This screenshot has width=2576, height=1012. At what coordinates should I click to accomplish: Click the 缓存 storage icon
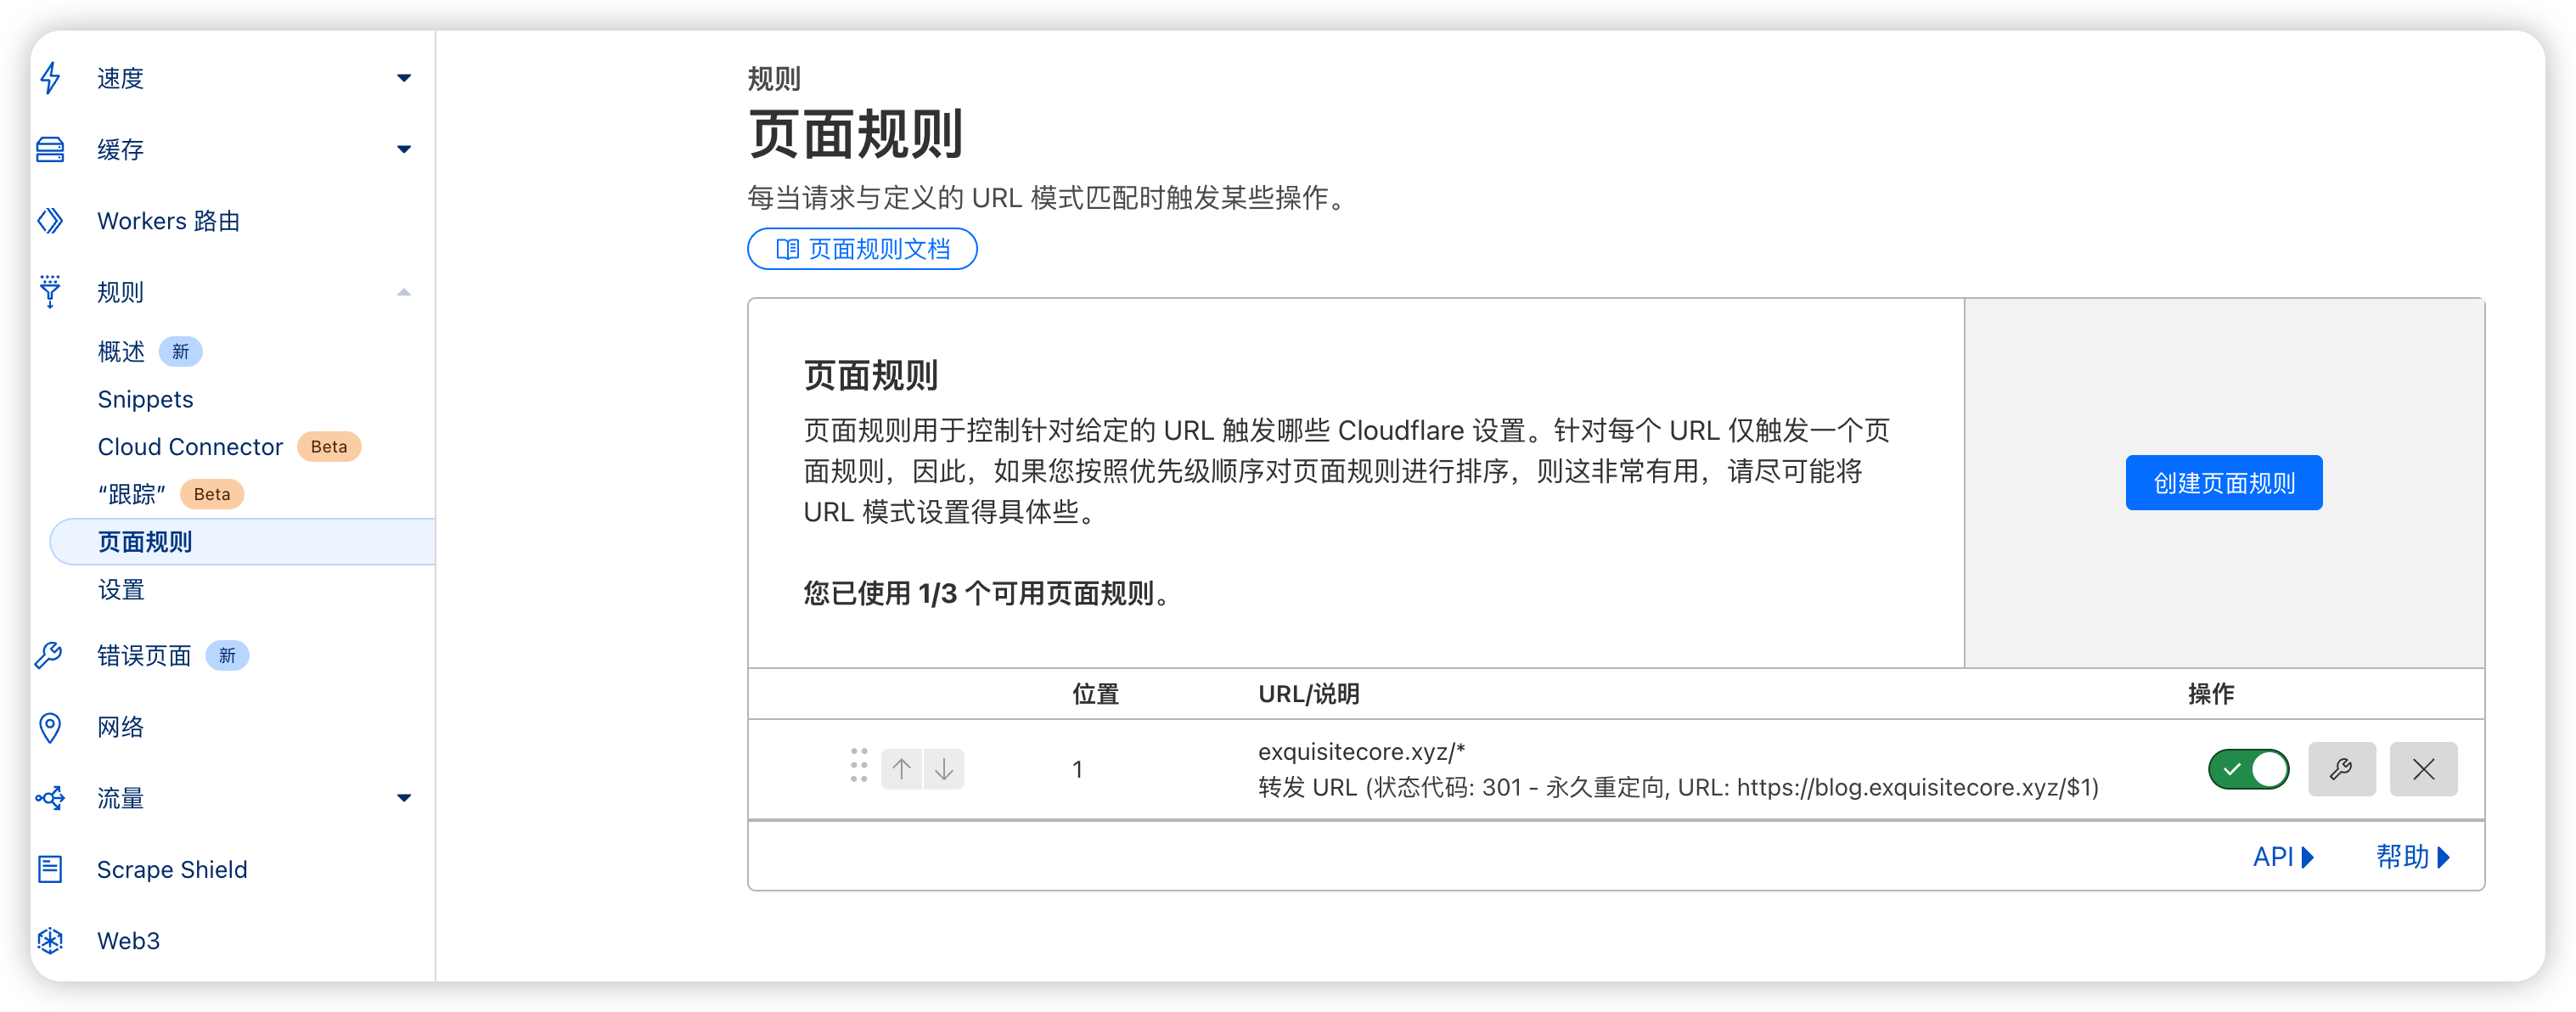(x=50, y=149)
